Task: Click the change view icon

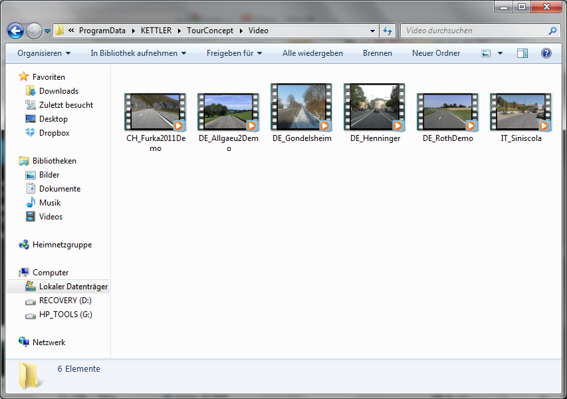Action: pyautogui.click(x=486, y=54)
